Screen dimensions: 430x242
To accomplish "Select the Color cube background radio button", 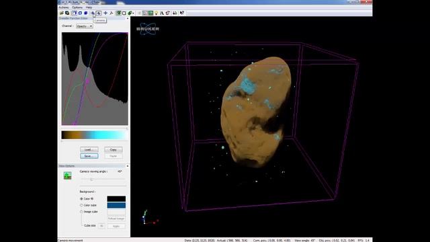I will coord(81,205).
